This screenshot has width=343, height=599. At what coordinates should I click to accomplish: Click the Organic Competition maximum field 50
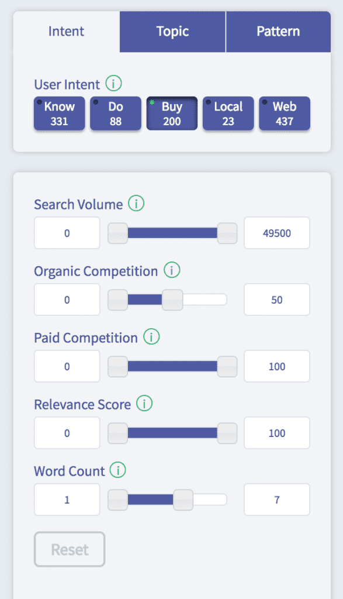click(x=277, y=300)
